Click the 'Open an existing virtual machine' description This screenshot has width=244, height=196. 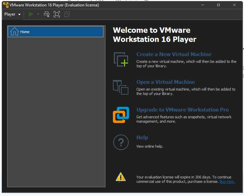click(x=186, y=91)
